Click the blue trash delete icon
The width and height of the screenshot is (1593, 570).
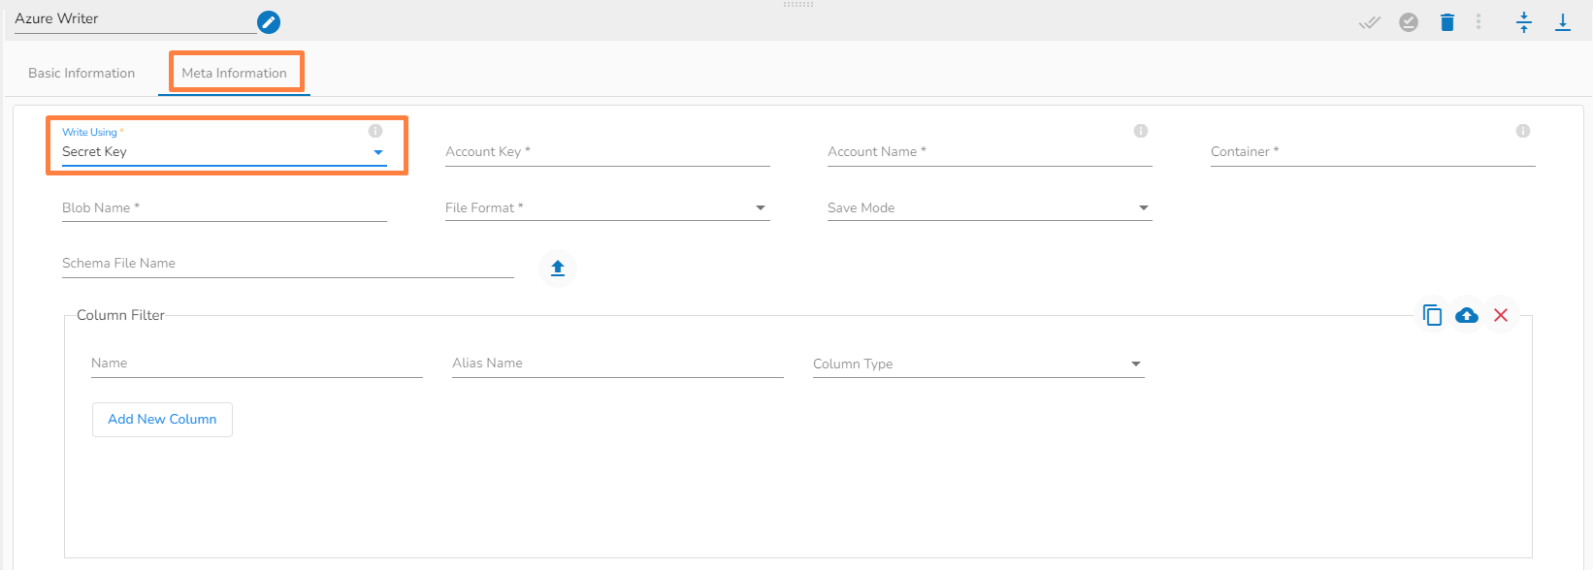point(1447,22)
